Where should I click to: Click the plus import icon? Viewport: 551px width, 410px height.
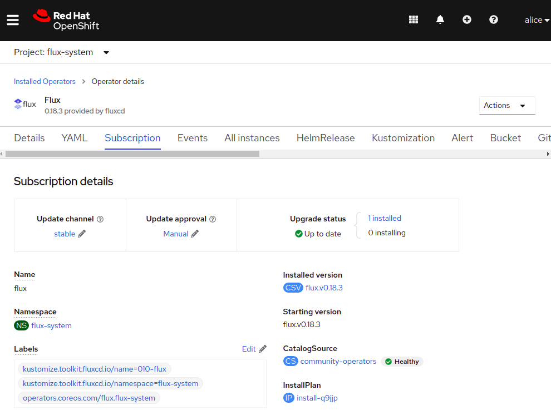pos(467,19)
